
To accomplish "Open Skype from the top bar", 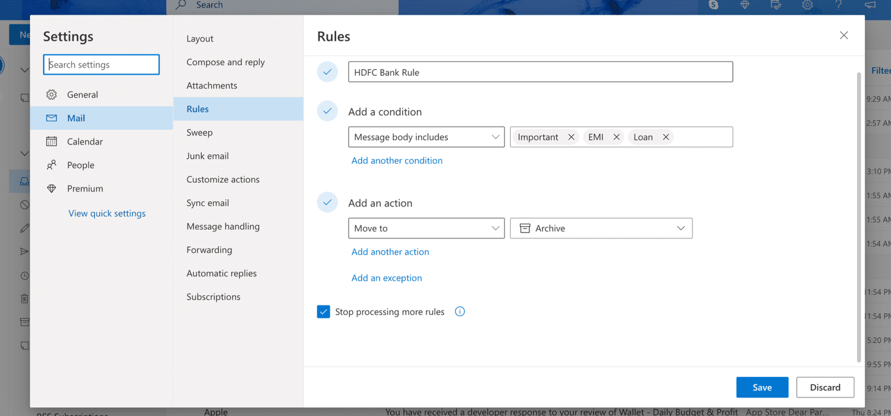I will (x=714, y=5).
